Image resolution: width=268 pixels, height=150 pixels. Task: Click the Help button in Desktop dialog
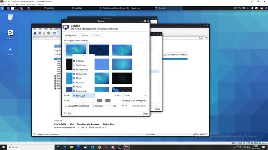(x=68, y=113)
